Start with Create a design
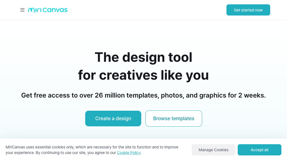 point(113,119)
